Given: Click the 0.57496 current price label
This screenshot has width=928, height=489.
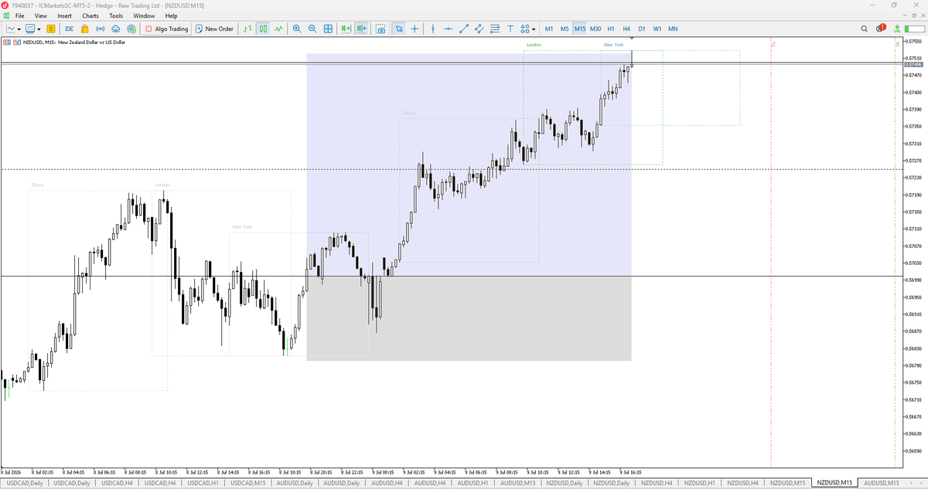Looking at the screenshot, I should point(913,65).
